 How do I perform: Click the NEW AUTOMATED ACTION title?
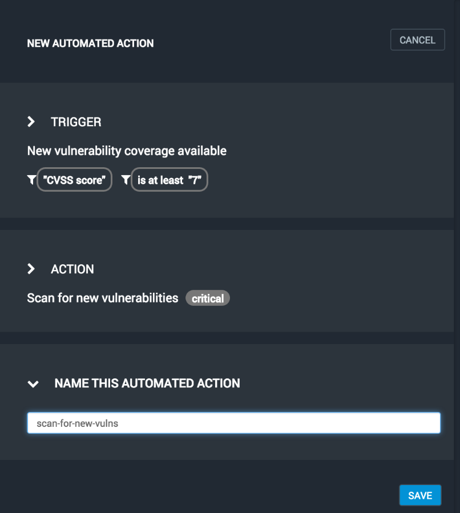tap(90, 43)
